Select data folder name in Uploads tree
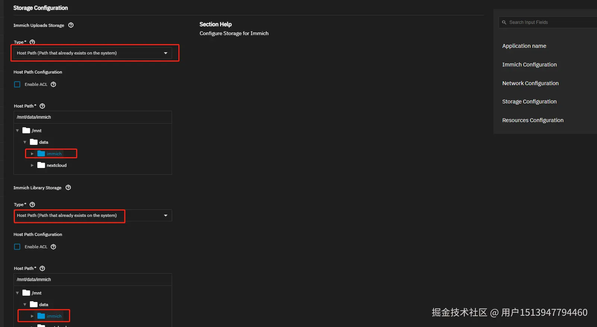The height and width of the screenshot is (327, 597). (44, 142)
